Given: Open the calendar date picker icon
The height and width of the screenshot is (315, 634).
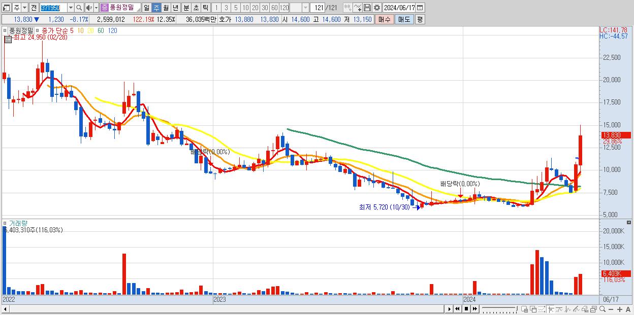Looking at the screenshot, I should [x=420, y=8].
